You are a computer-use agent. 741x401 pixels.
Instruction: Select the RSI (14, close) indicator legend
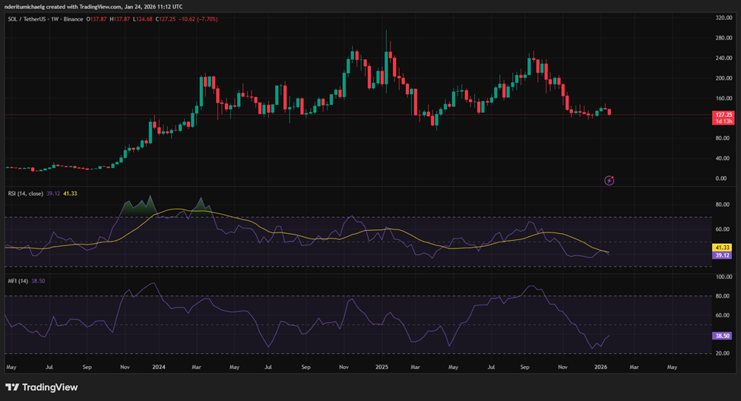tap(26, 194)
